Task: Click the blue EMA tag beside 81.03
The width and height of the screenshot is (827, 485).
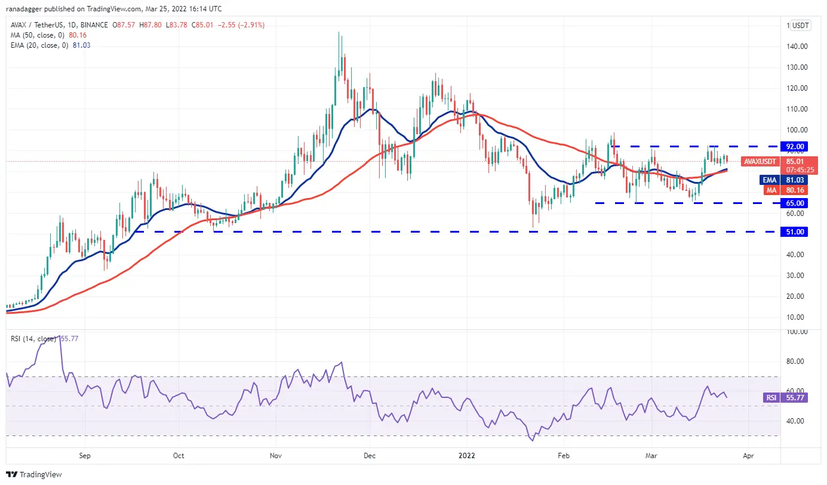Action: (x=770, y=180)
